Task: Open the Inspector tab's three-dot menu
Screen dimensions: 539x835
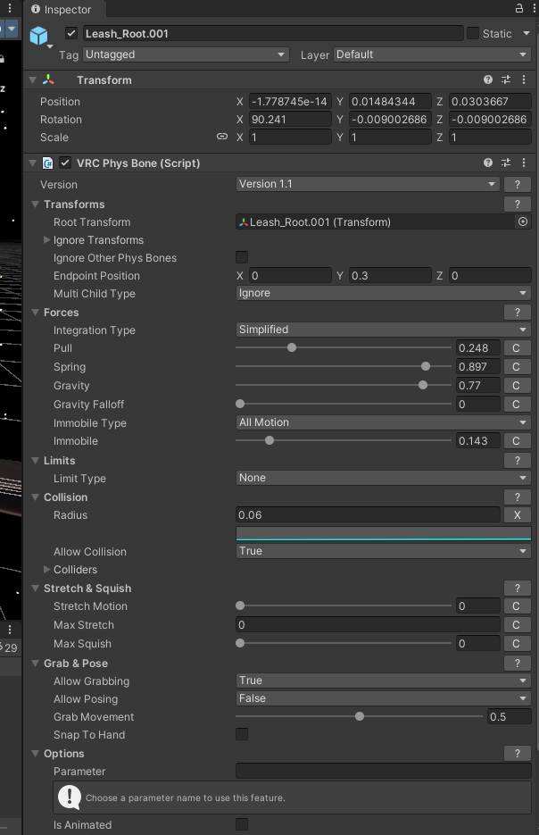Action: pos(534,8)
